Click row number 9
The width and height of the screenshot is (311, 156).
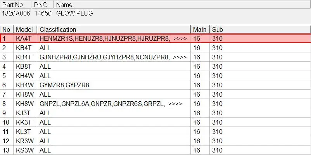(x=4, y=113)
